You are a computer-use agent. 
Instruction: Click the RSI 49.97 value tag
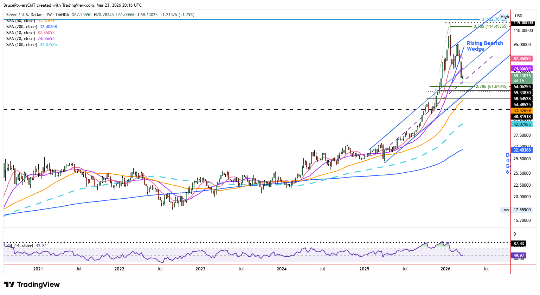click(519, 256)
